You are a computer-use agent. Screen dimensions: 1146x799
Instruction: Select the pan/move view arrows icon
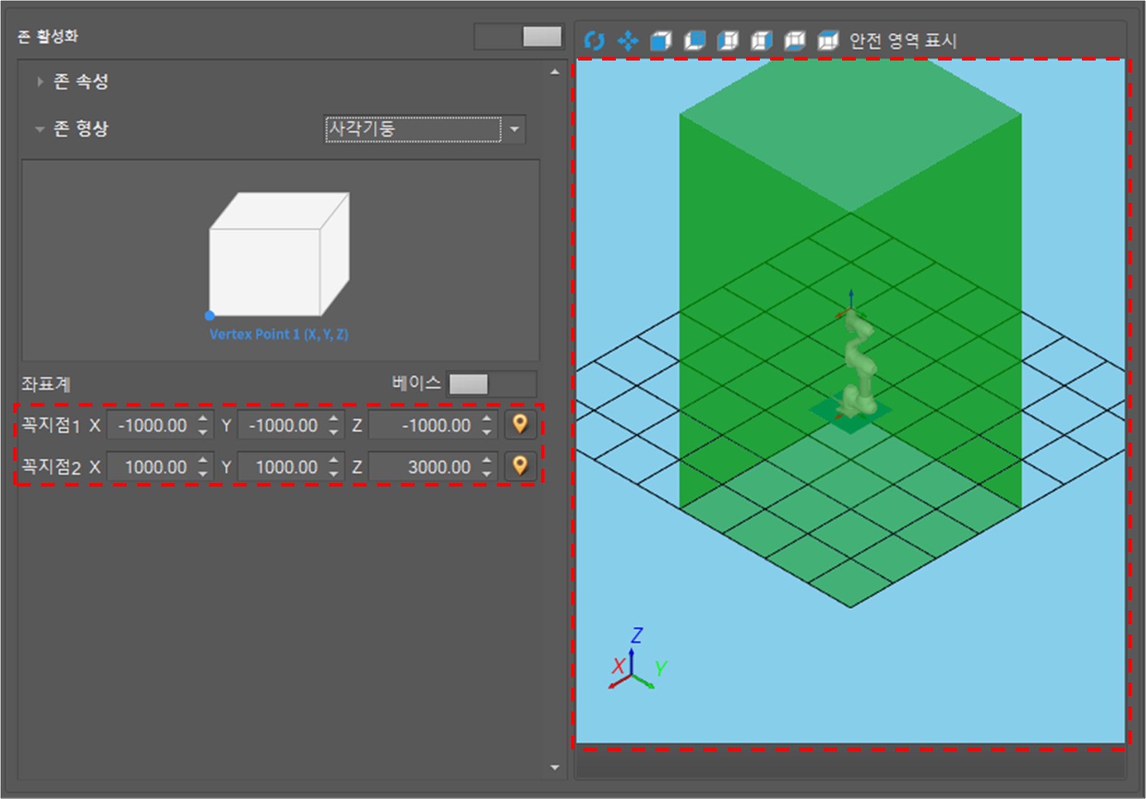[x=628, y=41]
